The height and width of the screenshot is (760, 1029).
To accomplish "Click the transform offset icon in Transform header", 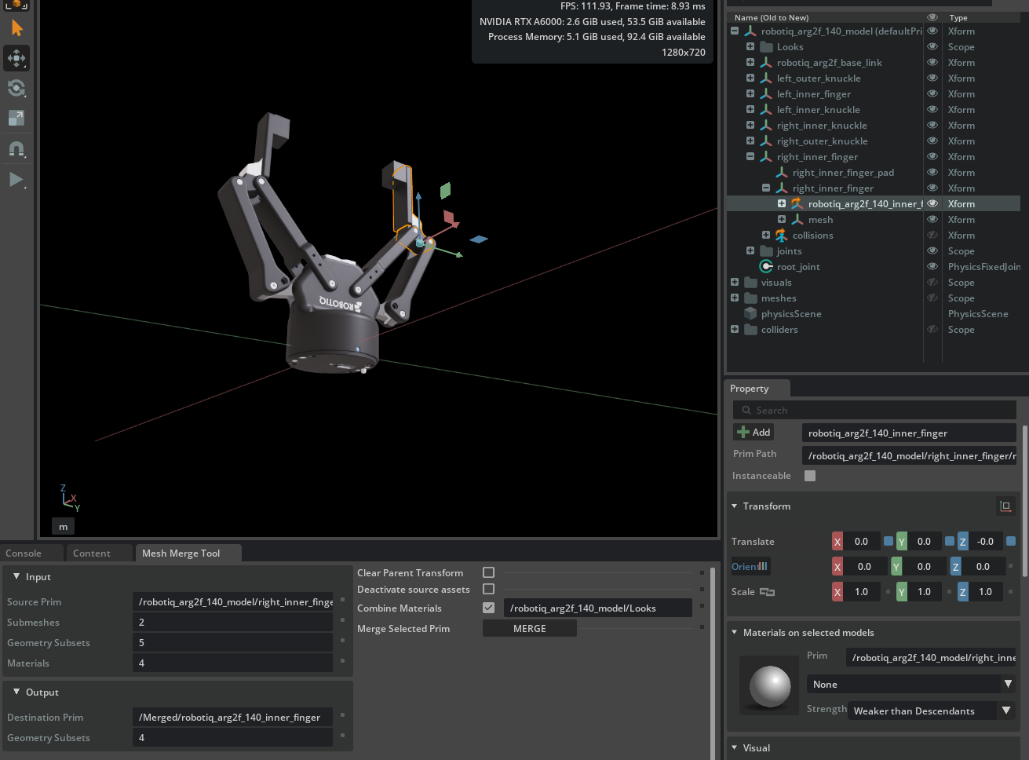I will click(x=1005, y=506).
